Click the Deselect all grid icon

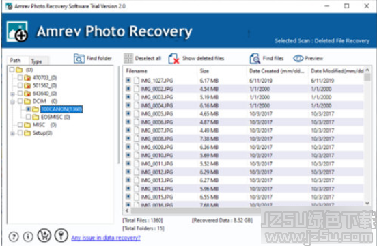(x=128, y=59)
